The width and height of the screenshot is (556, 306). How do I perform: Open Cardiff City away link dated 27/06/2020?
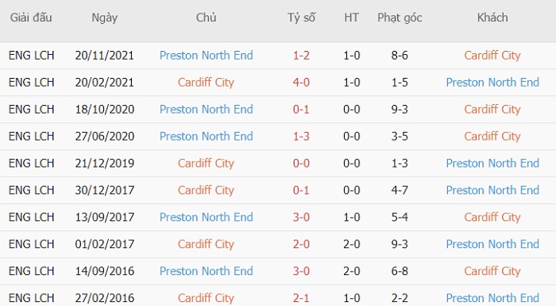click(492, 137)
